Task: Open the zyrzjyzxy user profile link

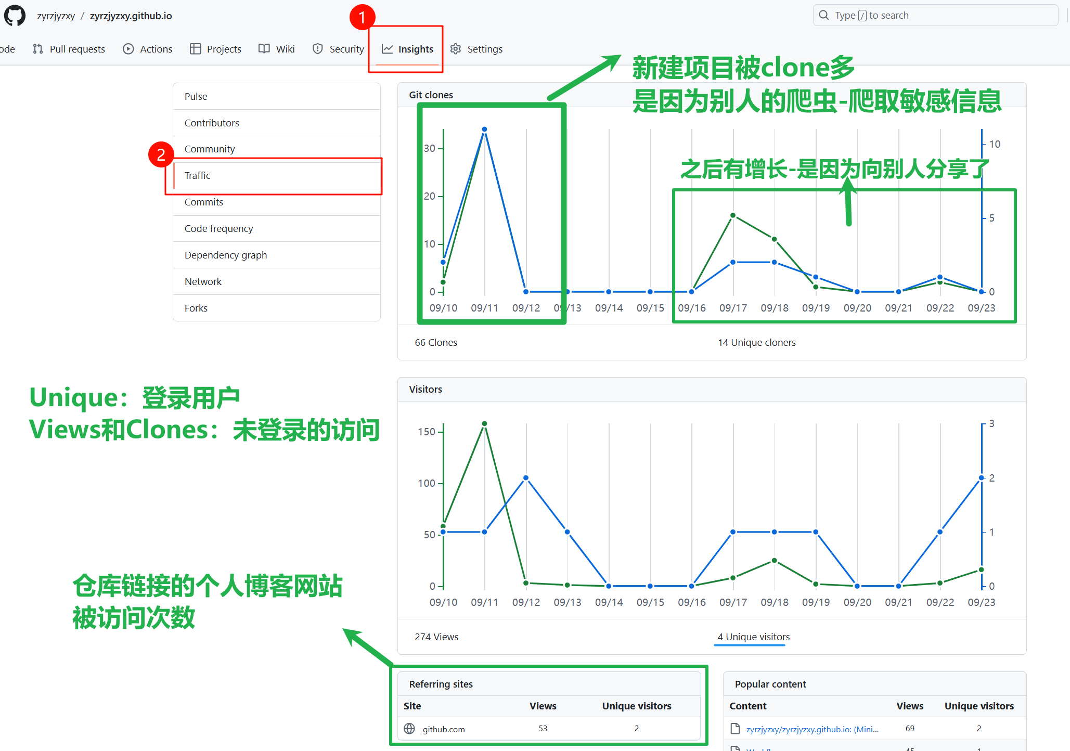Action: (56, 16)
